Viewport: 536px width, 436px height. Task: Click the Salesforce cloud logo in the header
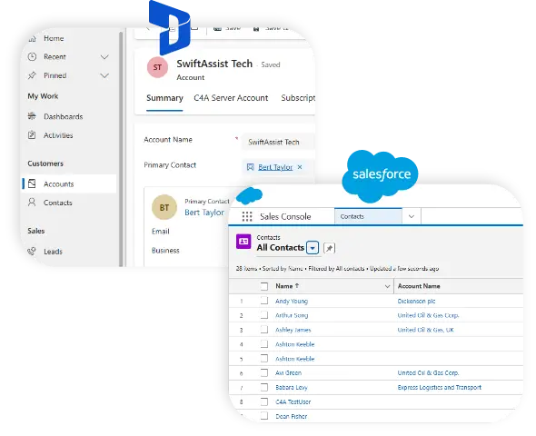pyautogui.click(x=249, y=196)
